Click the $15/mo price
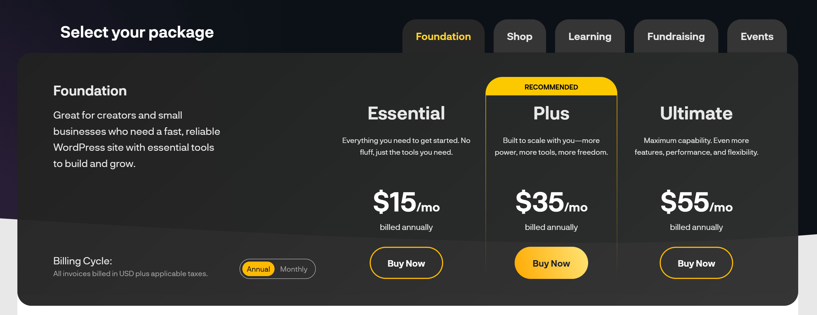This screenshot has width=817, height=315. [x=406, y=203]
